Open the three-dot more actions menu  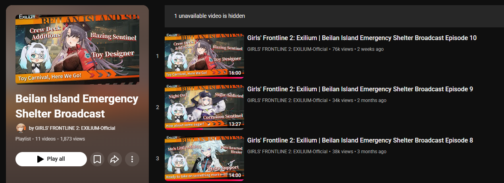click(132, 159)
